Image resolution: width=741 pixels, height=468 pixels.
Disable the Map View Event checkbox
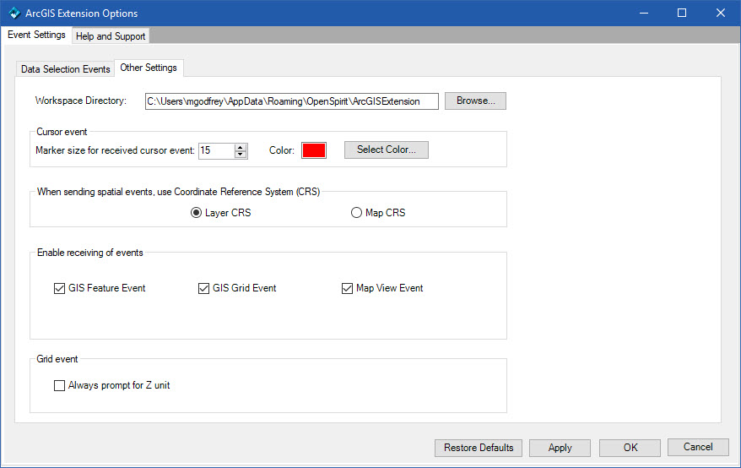[x=348, y=288]
